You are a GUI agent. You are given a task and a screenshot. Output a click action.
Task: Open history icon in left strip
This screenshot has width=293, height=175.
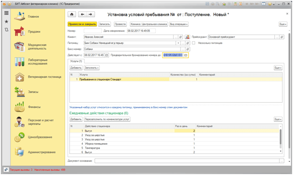tap(7, 29)
